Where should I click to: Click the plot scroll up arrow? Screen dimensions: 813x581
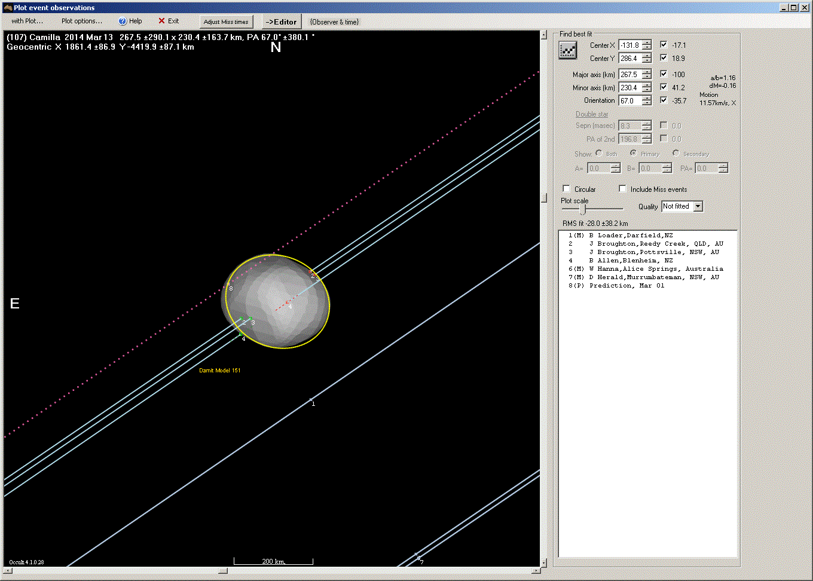[544, 35]
